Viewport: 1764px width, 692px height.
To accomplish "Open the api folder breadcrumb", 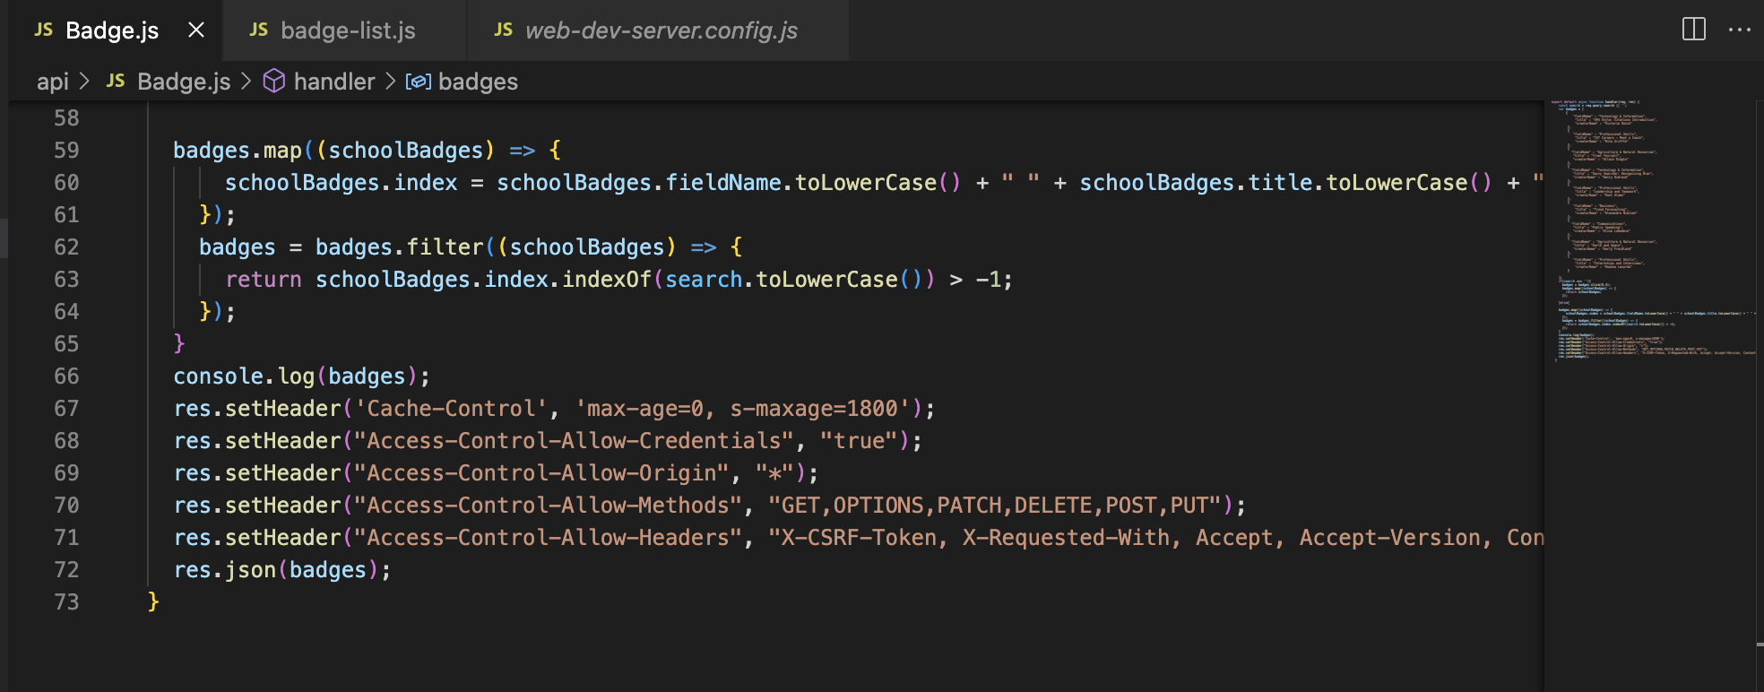I will (x=52, y=82).
